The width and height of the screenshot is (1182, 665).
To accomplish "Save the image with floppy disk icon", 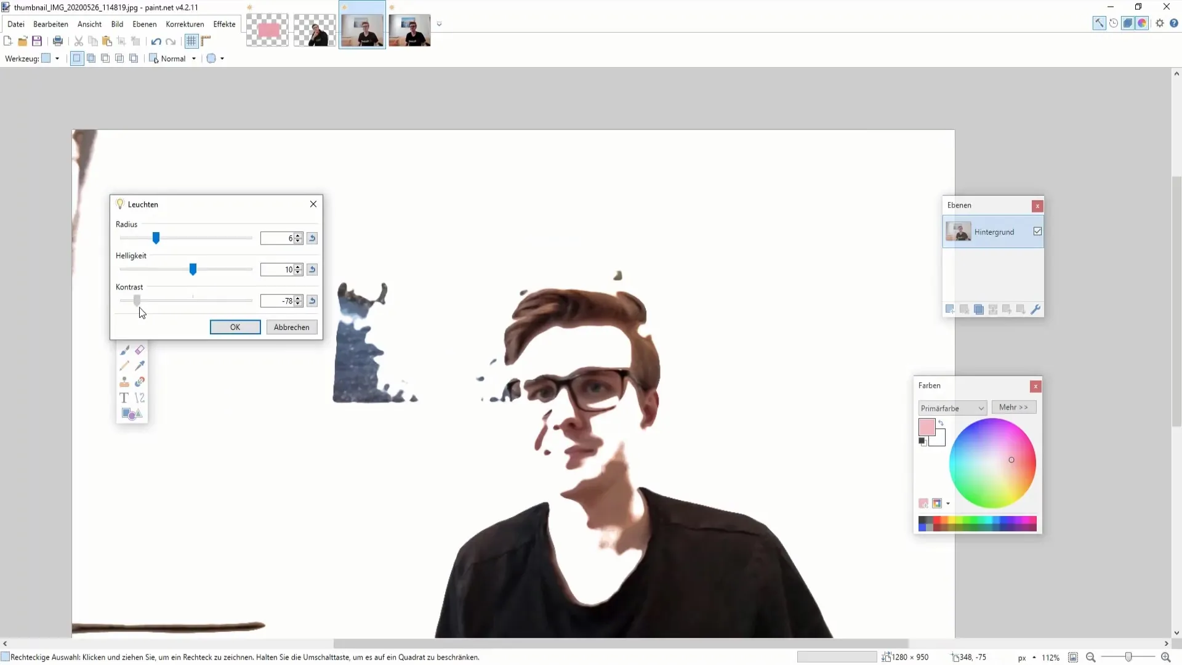I will (37, 41).
